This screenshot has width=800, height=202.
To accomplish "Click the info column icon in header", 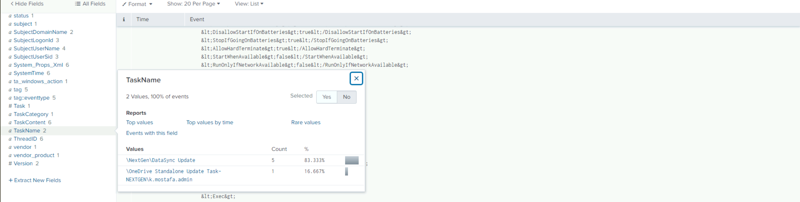I will click(x=123, y=19).
